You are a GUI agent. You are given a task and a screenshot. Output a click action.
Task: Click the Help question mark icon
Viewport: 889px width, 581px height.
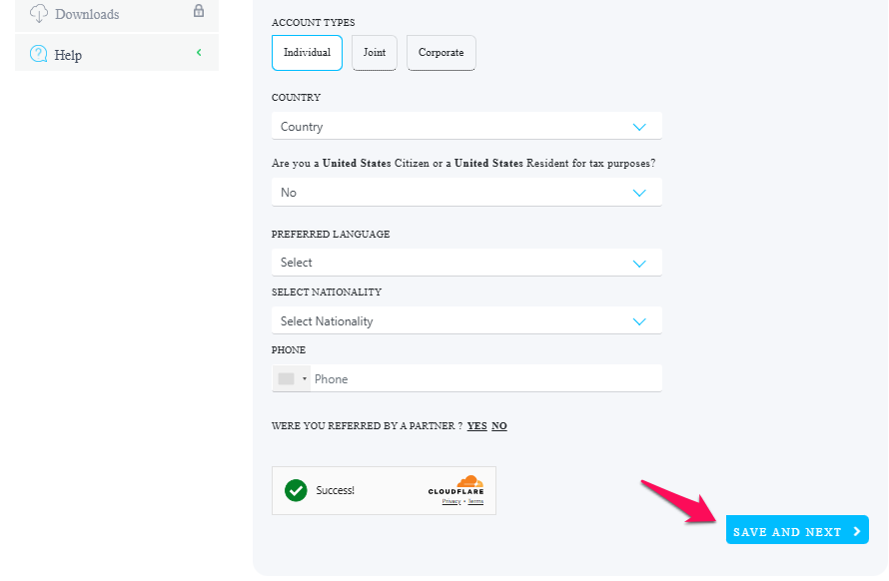(39, 54)
